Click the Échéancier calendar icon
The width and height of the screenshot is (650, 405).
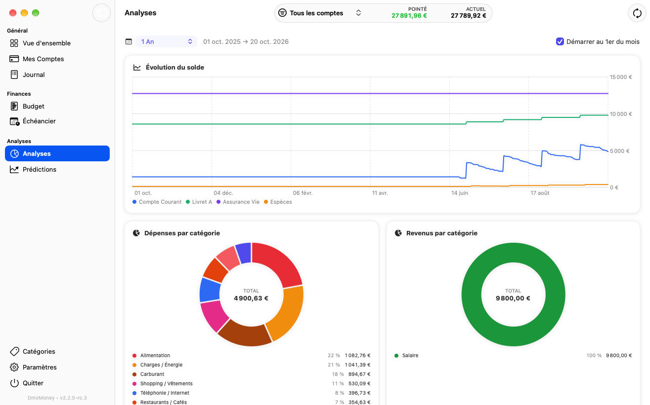pyautogui.click(x=14, y=121)
